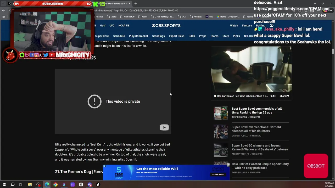Image resolution: width=335 pixels, height=188 pixels.
Task: Open the NFL Odds page
Action: (x=192, y=36)
